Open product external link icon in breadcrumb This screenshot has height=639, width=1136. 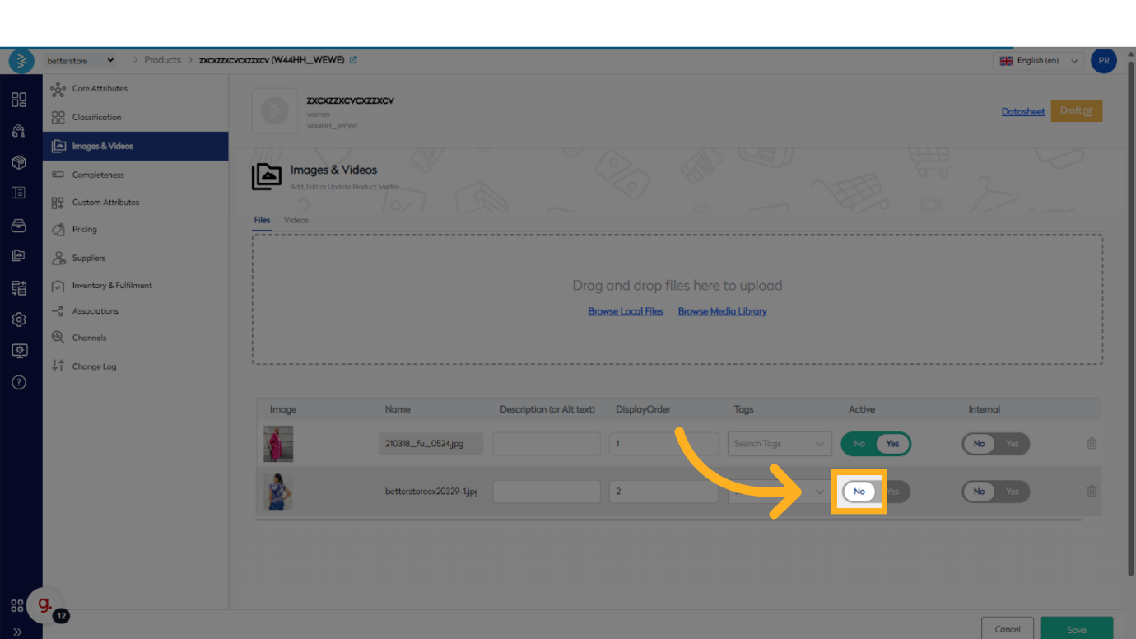tap(354, 60)
